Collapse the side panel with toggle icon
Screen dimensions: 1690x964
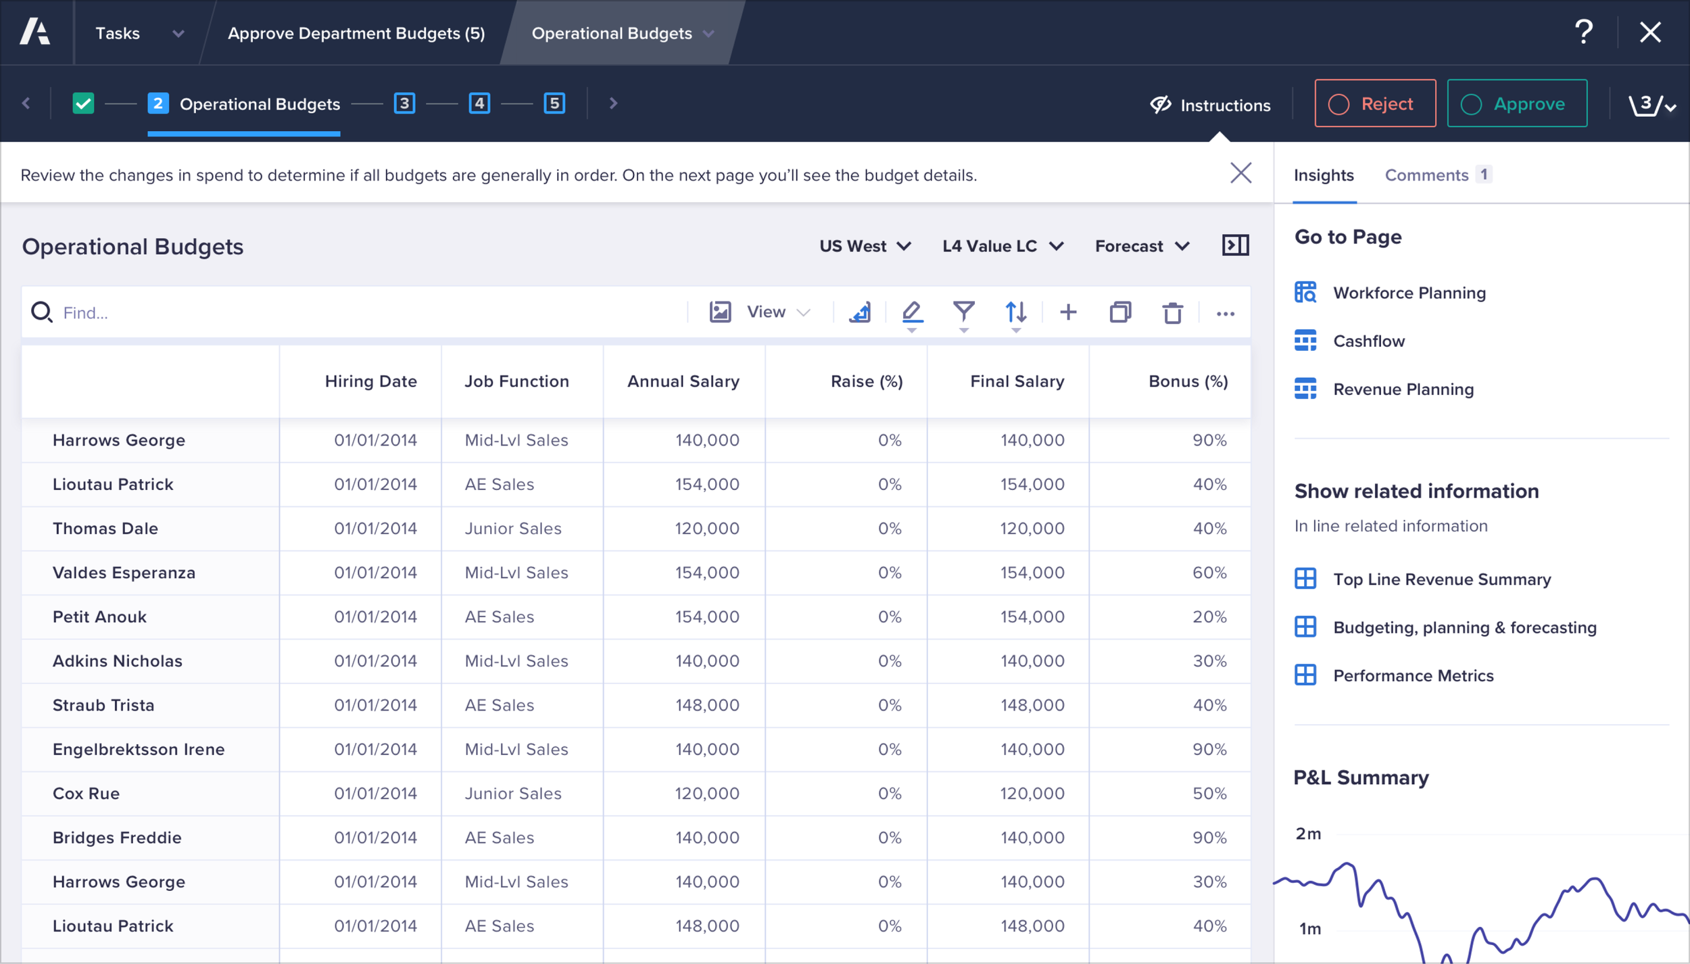pos(1235,245)
